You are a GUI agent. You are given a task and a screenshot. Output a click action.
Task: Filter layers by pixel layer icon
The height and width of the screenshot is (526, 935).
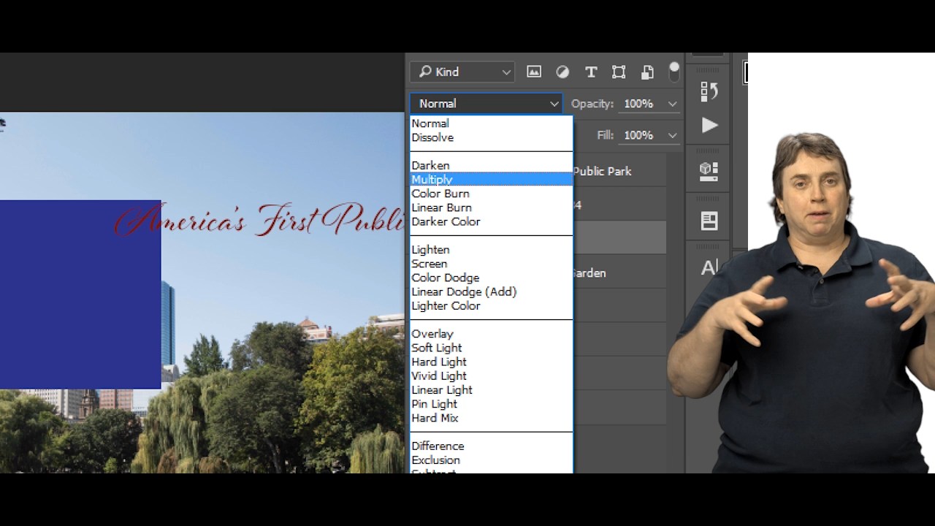(x=534, y=72)
